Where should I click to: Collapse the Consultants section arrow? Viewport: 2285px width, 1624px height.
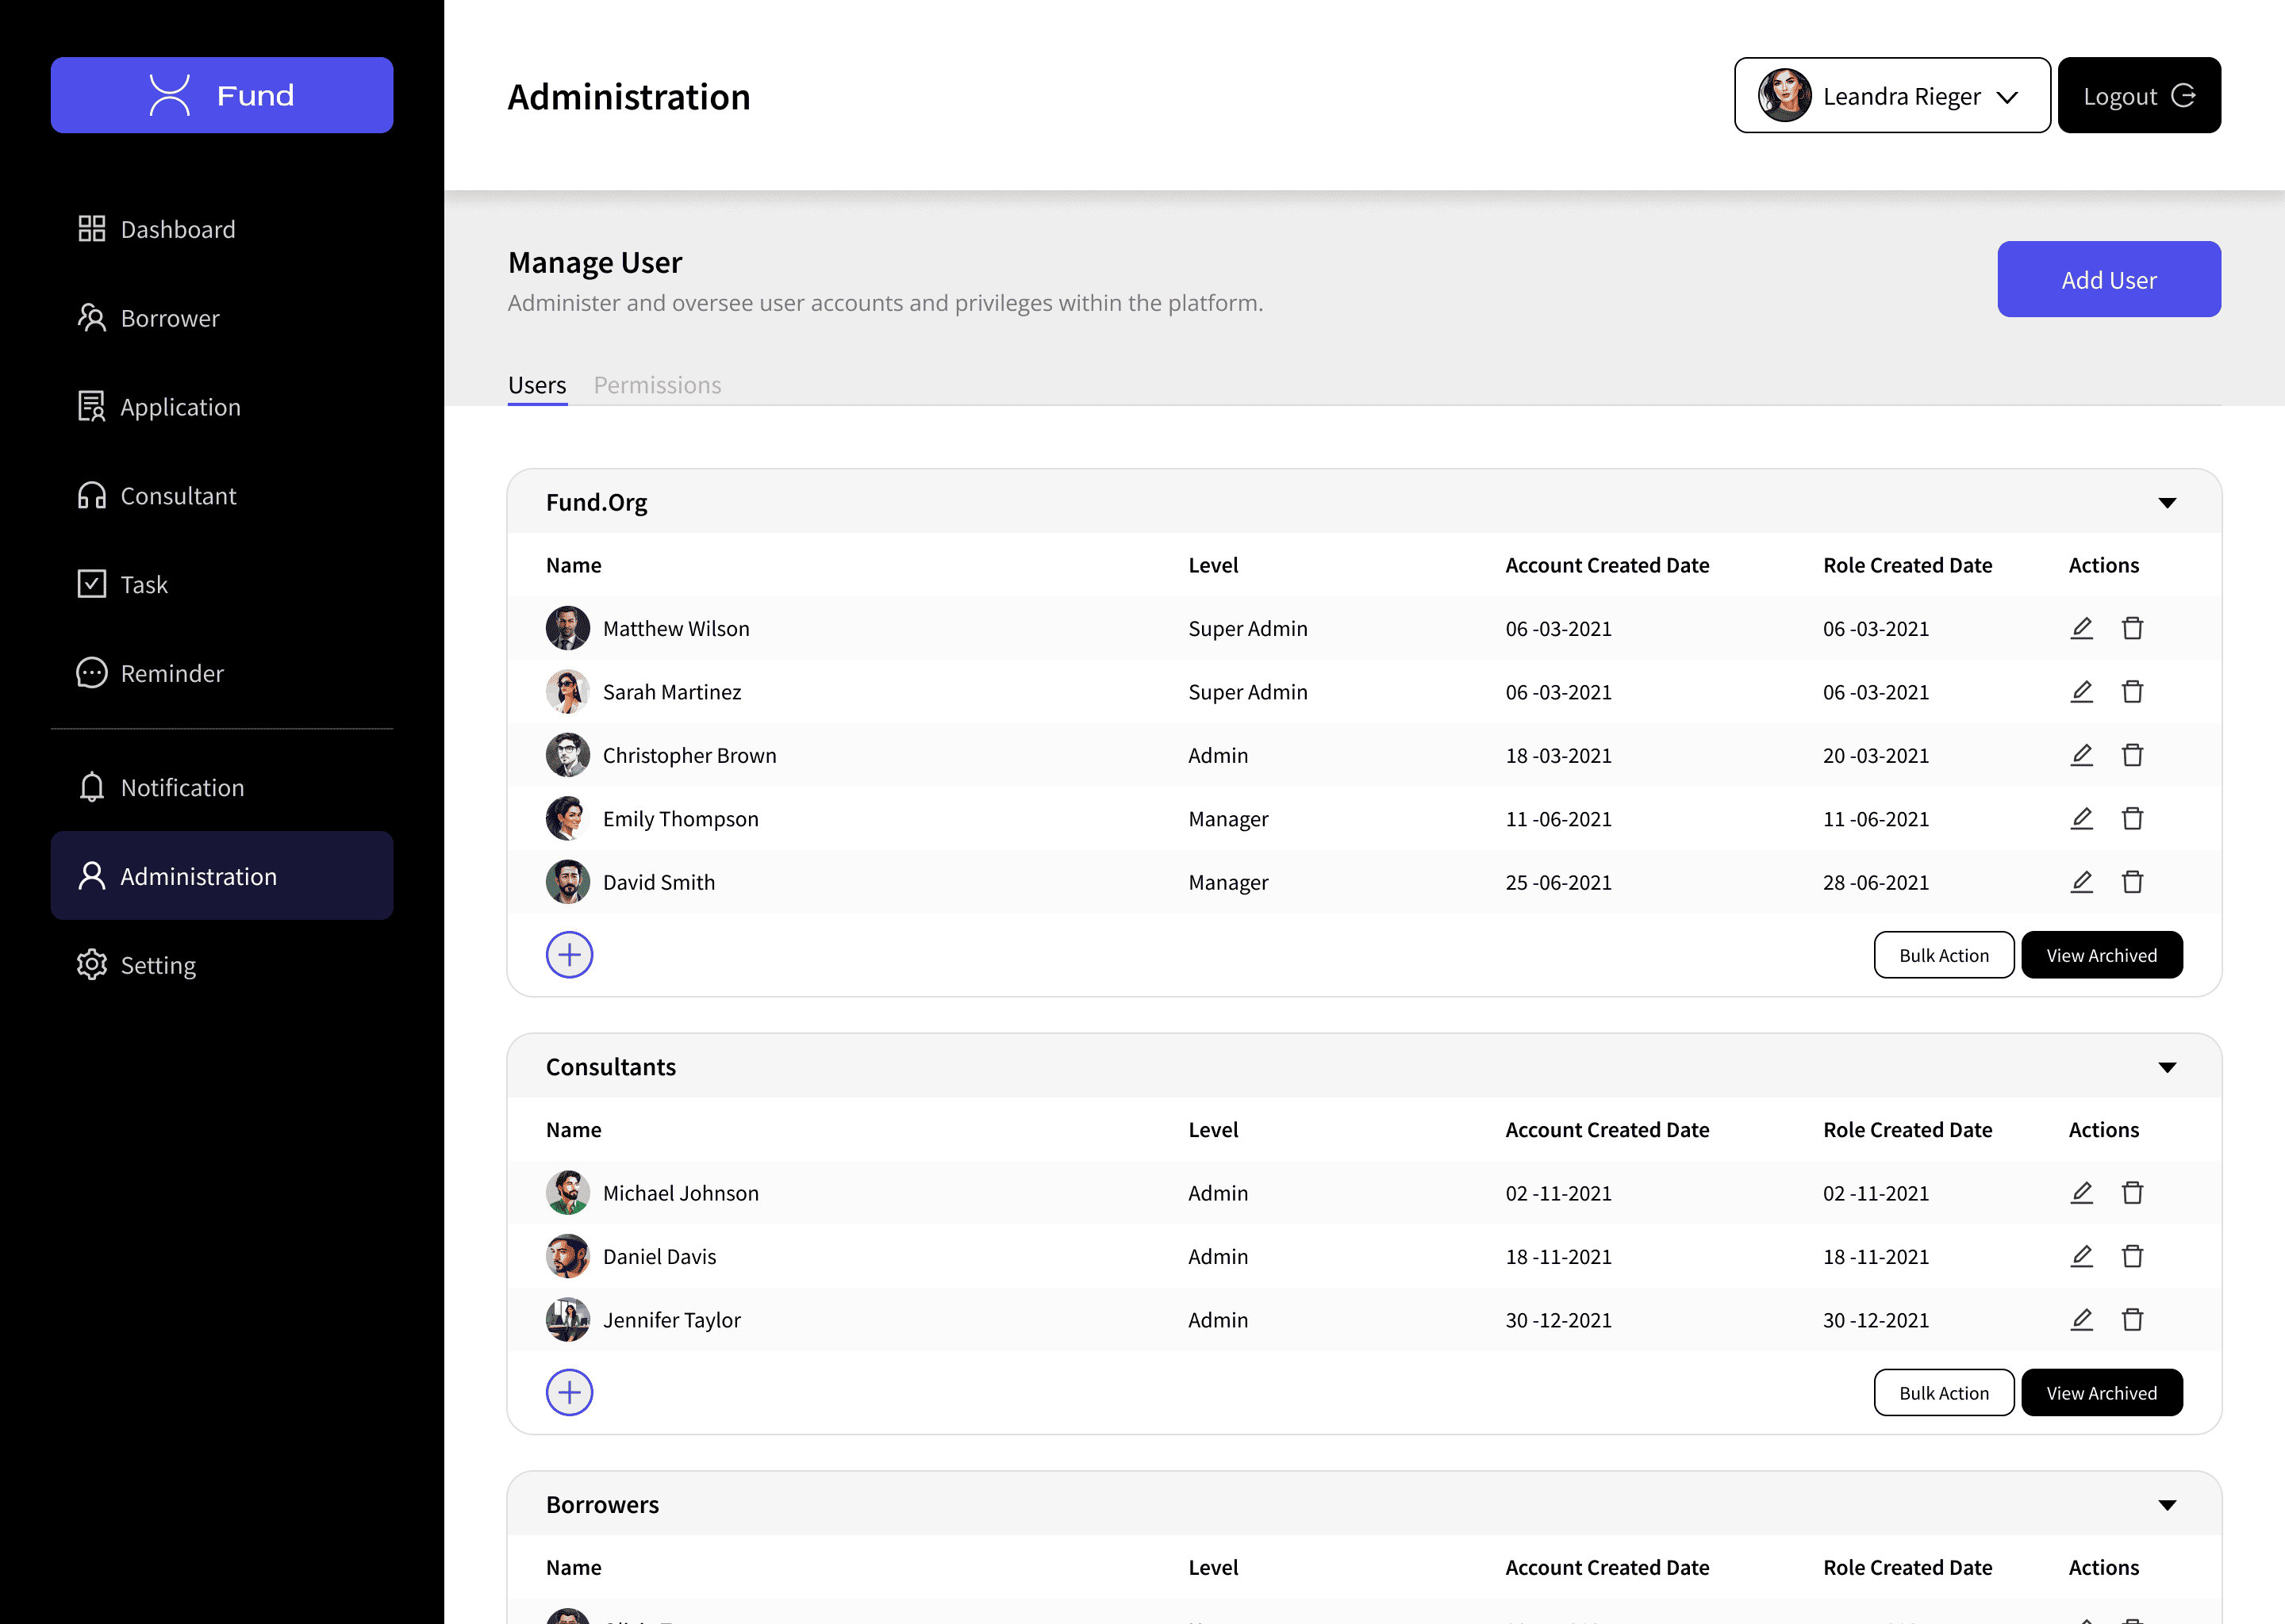click(2167, 1067)
